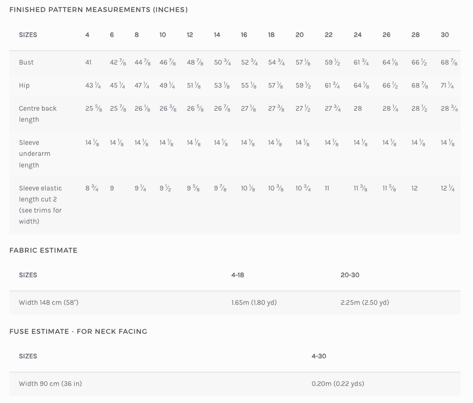Click the Fuse Estimate - For Neck Facing heading
Viewport: 473px width, 403px height.
[x=78, y=331]
